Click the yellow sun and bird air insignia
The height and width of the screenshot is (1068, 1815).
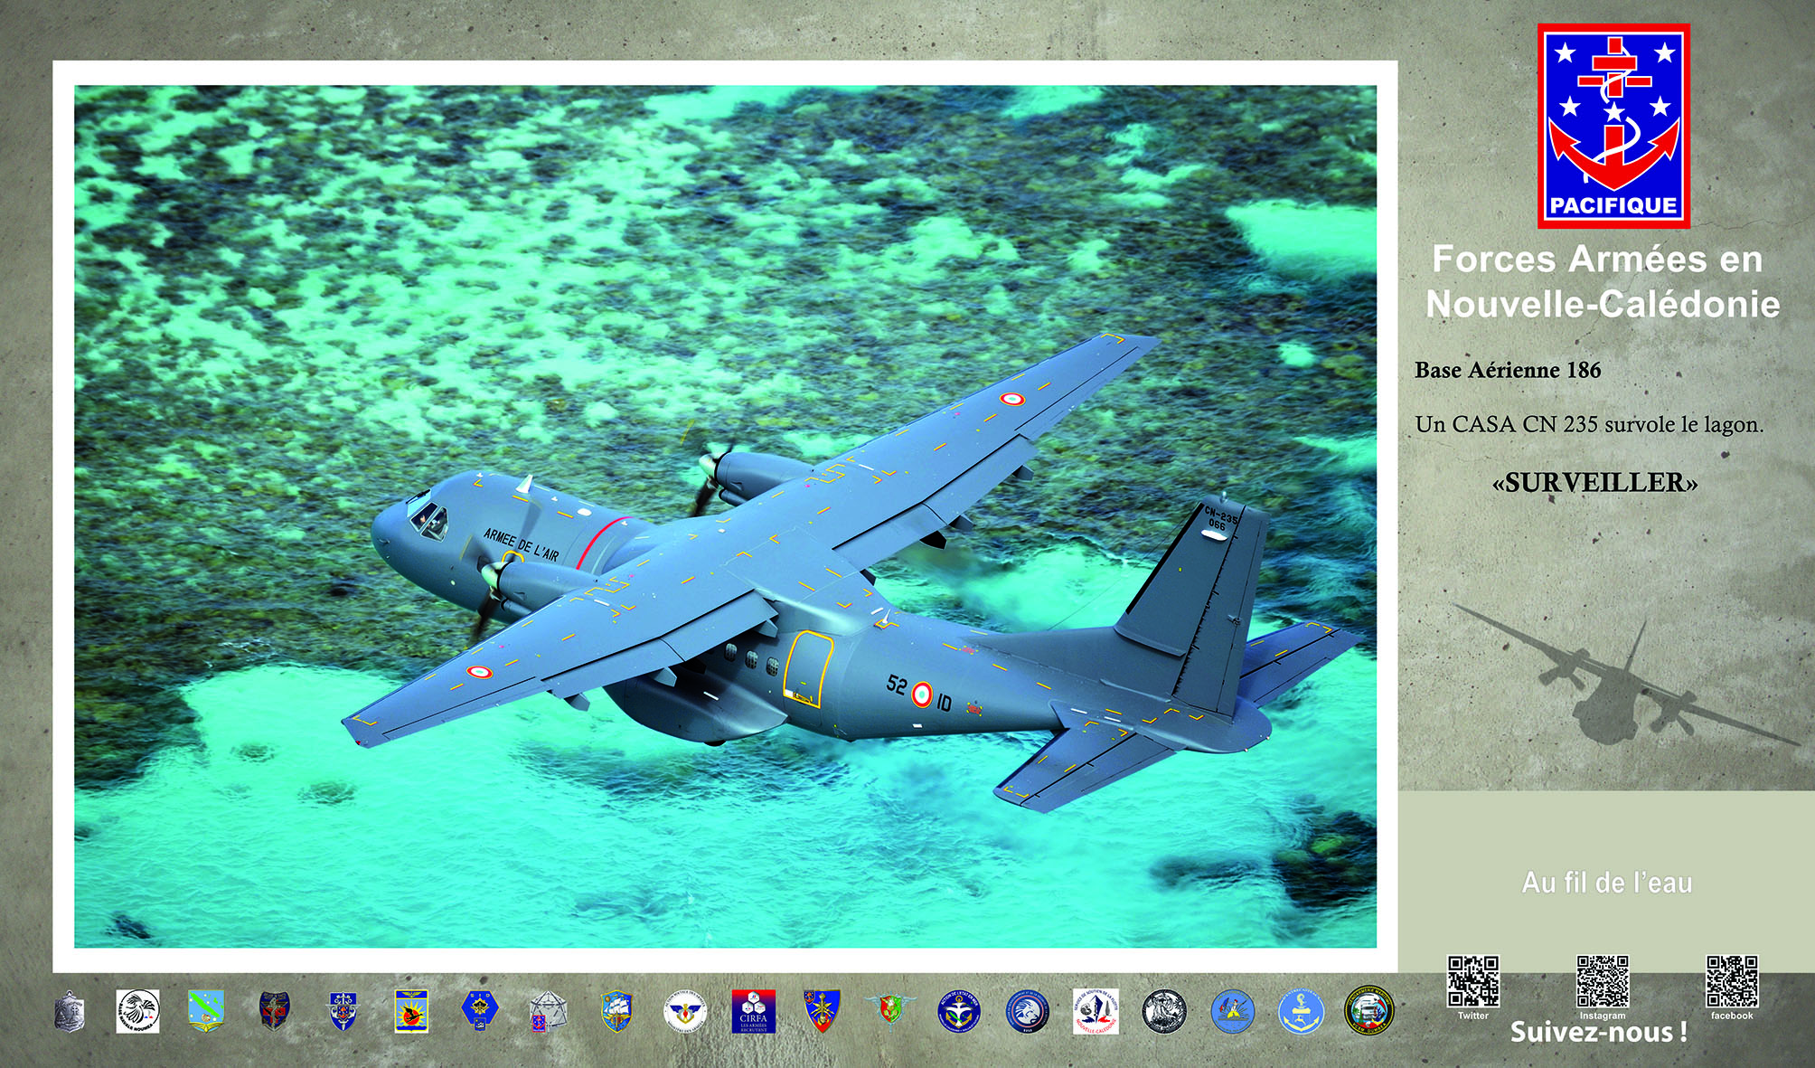[411, 1011]
